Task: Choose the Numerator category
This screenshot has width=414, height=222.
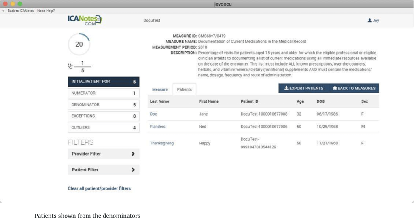Action: 103,93
